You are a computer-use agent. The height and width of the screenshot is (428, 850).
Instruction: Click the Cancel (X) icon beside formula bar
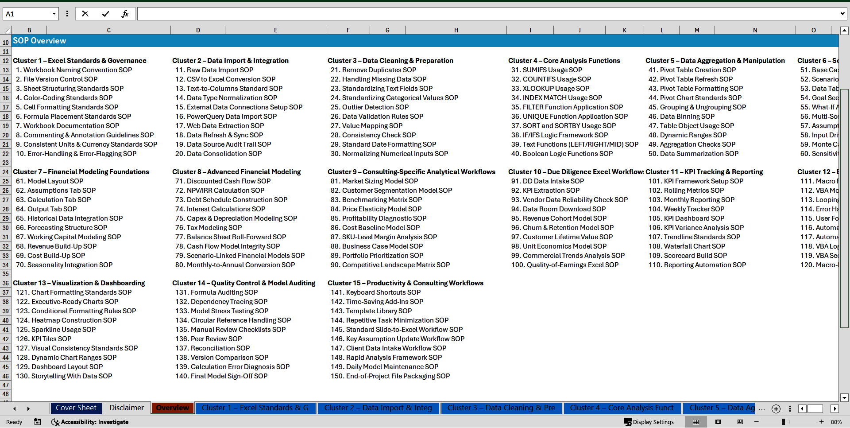point(85,14)
